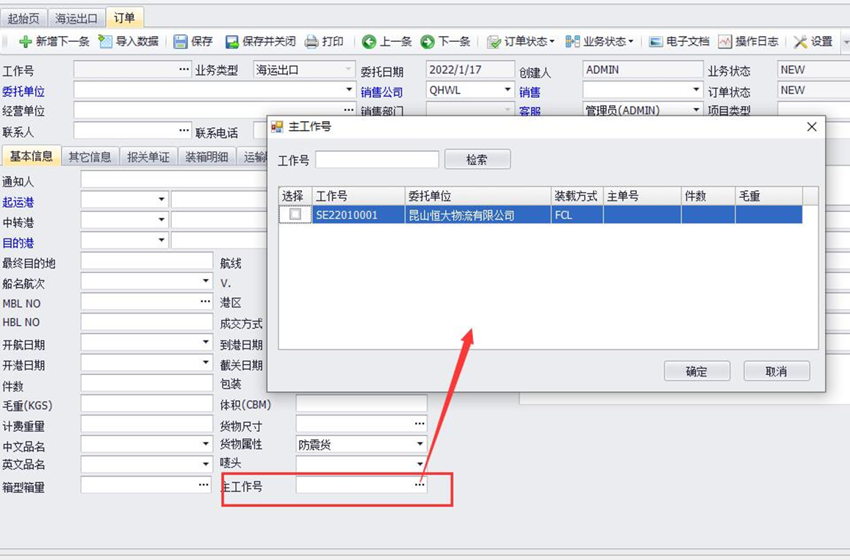Open the 导入数据 import icon

tap(105, 41)
